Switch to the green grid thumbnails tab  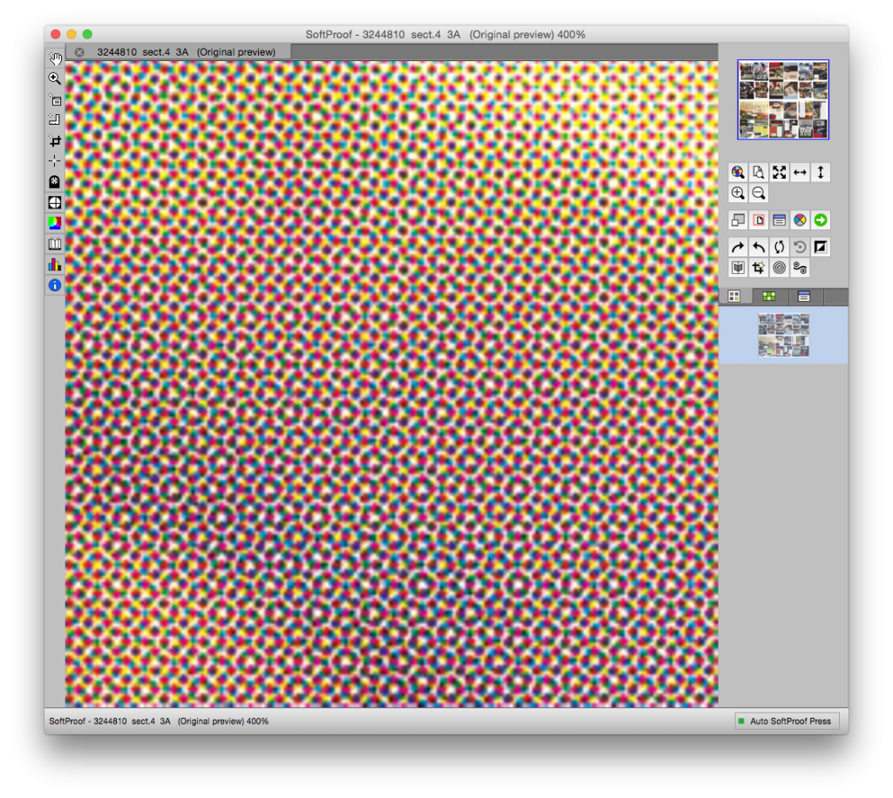(x=768, y=297)
